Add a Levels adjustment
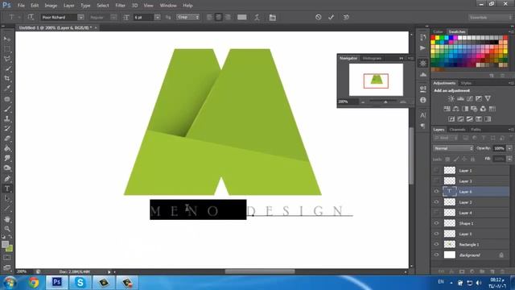The height and width of the screenshot is (290, 515). 460,98
